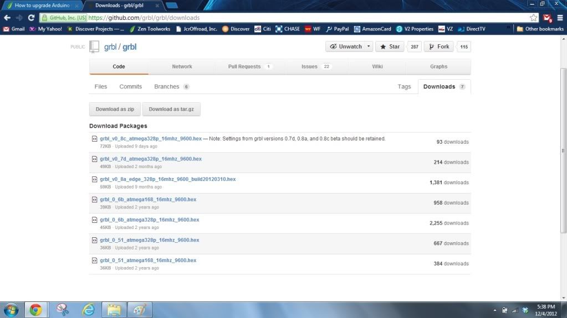This screenshot has width=567, height=318.
Task: Click the Unwatch button
Action: coord(346,46)
